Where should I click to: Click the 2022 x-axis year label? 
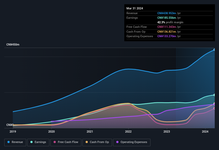pyautogui.click(x=128, y=132)
